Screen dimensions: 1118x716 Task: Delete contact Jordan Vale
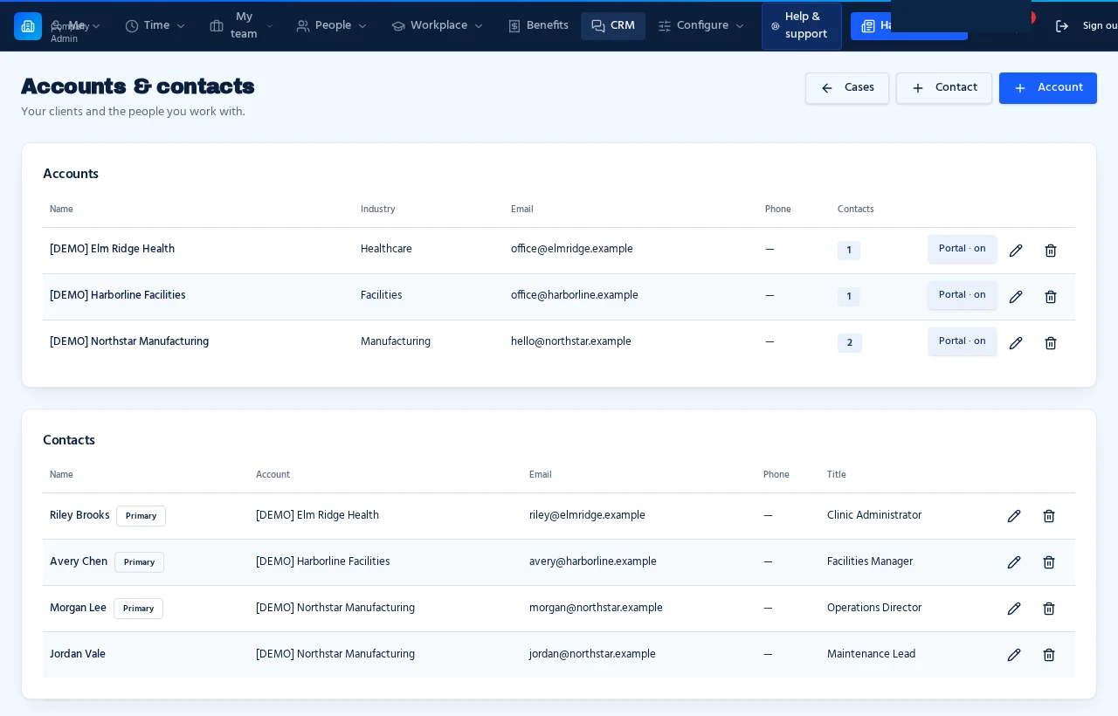click(1049, 655)
